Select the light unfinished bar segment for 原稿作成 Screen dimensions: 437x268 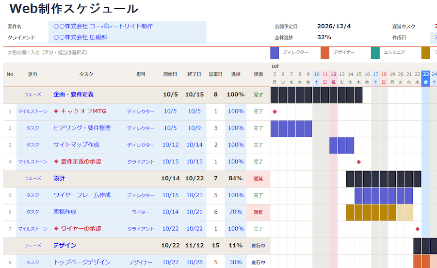[405, 213]
